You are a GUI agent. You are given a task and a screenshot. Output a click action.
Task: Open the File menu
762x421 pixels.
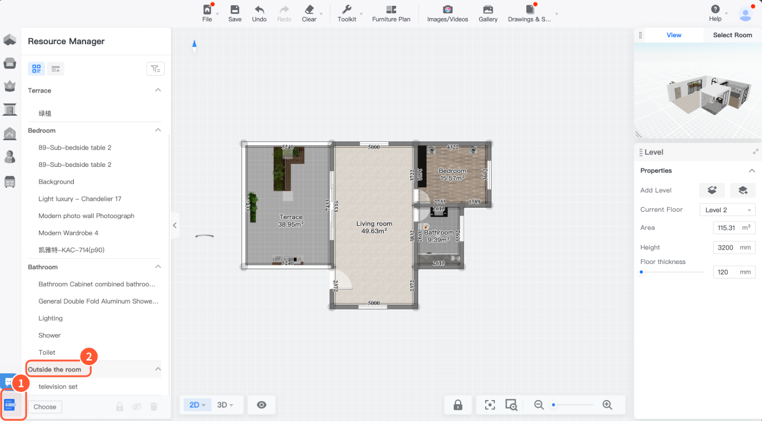(208, 13)
